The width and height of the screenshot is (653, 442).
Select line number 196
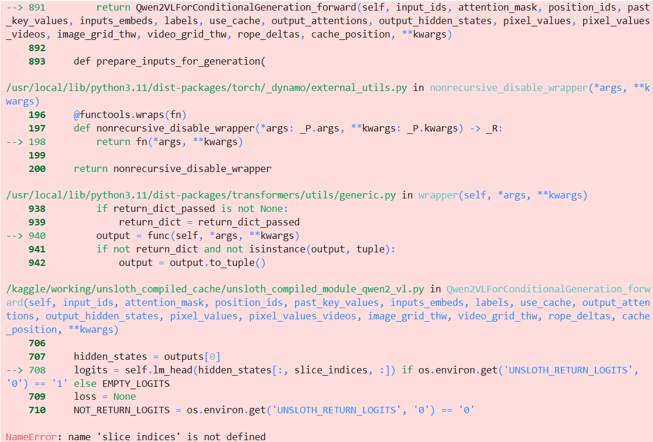(36, 115)
